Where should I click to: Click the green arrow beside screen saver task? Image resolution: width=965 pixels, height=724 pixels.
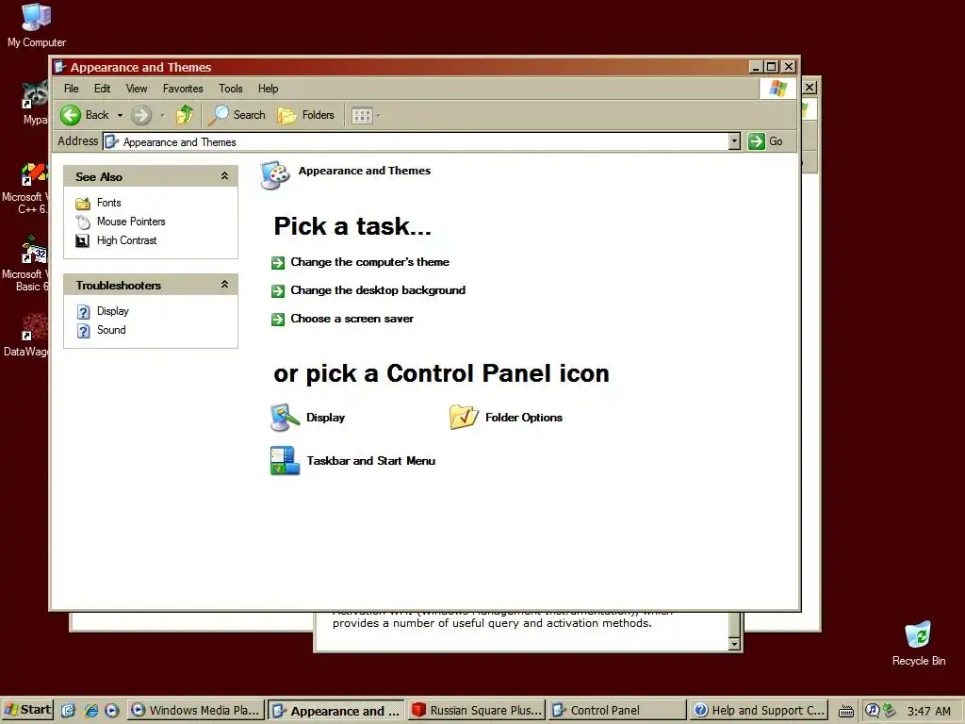point(278,320)
